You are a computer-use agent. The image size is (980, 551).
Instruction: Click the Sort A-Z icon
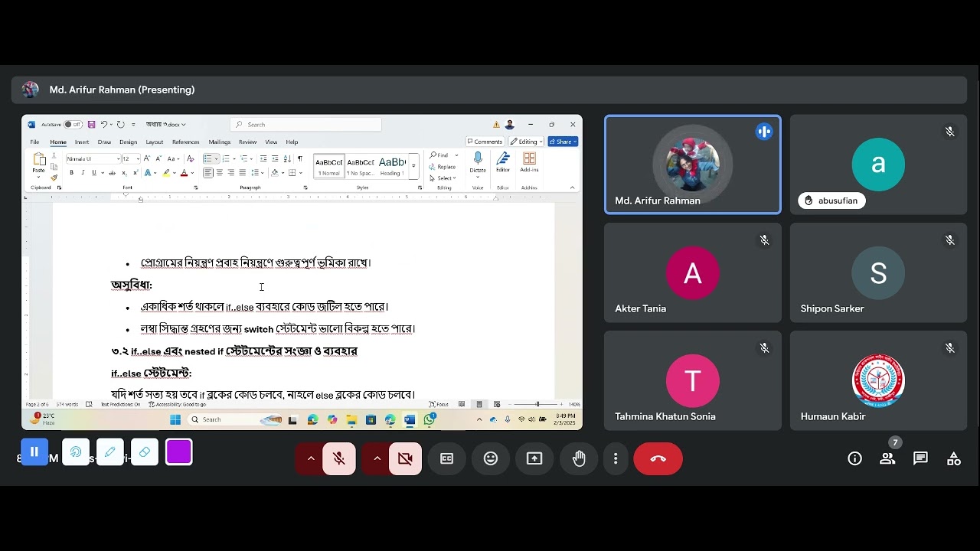click(287, 158)
